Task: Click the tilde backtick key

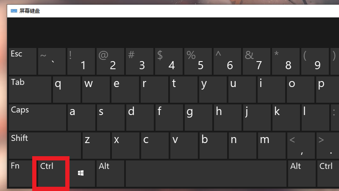Action: [x=52, y=61]
